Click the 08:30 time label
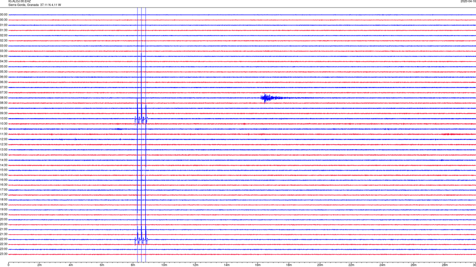The width and height of the screenshot is (476, 267). tap(3, 103)
